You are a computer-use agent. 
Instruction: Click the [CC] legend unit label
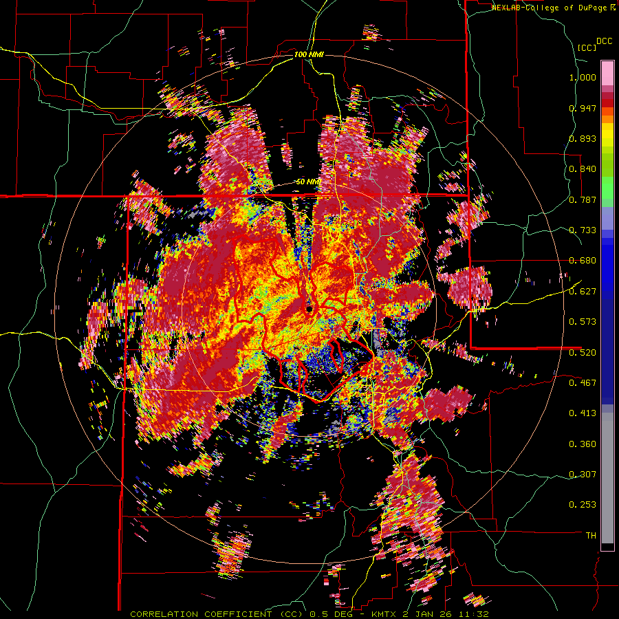point(587,47)
